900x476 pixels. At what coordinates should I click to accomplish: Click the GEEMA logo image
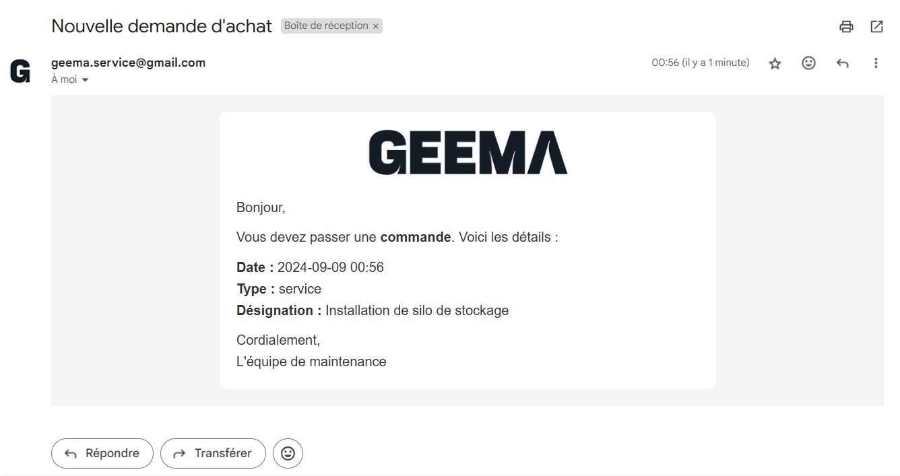468,152
